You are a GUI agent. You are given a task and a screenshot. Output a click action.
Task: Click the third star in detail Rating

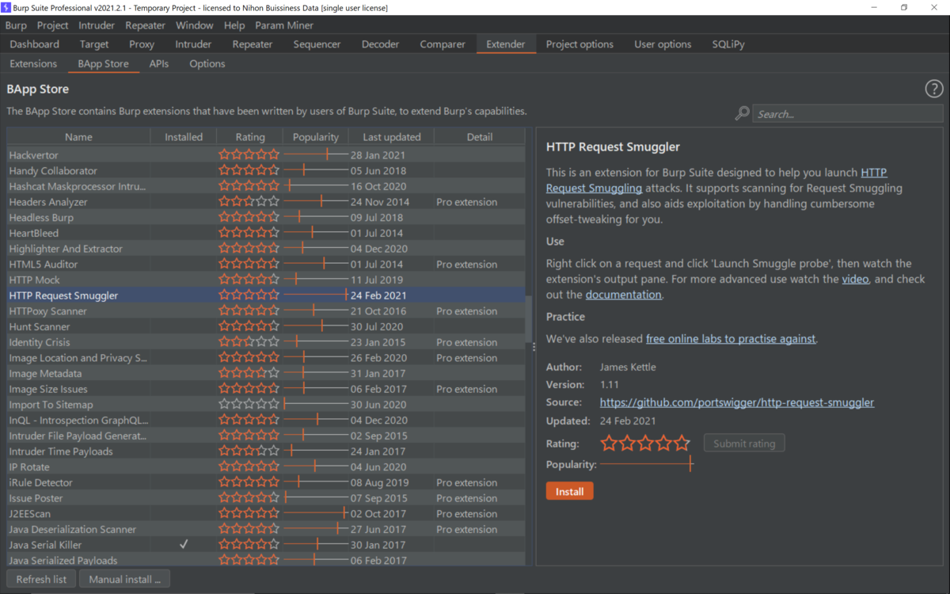coord(645,444)
